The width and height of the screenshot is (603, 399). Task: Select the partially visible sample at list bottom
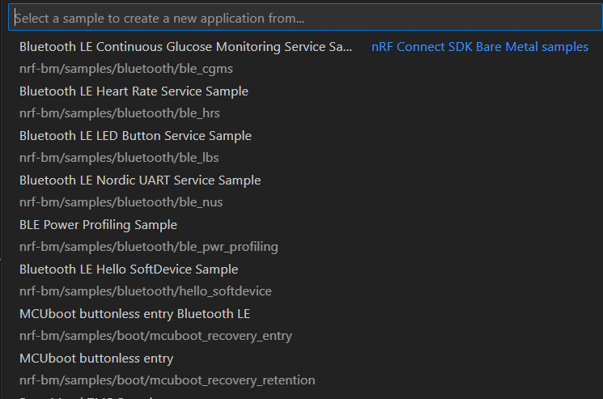coord(81,397)
